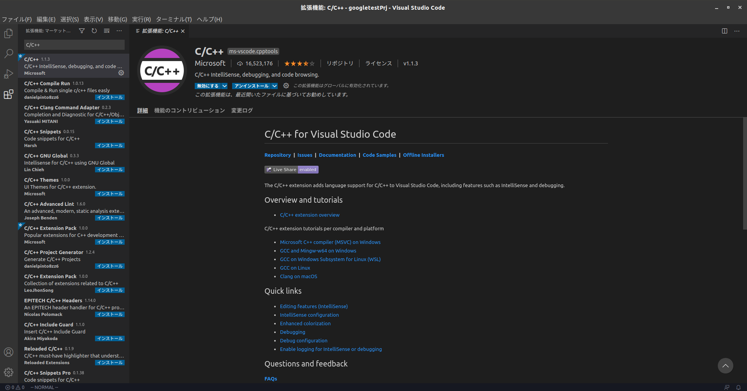Screen dimensions: 747x391
Task: Open the Manage gear in activity bar
Action: 9,372
